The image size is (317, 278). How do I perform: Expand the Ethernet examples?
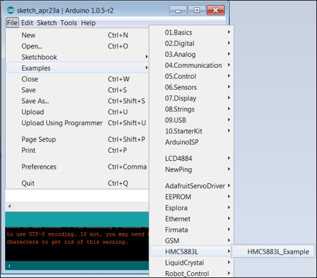coord(192,219)
